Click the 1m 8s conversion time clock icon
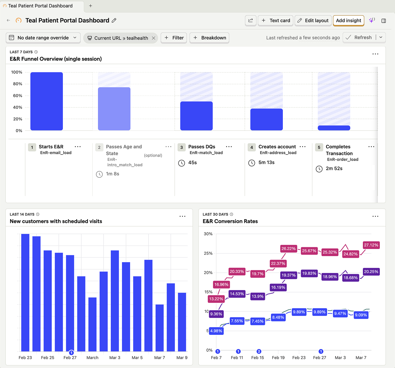Viewport: 395px width, 368px height. (x=99, y=174)
